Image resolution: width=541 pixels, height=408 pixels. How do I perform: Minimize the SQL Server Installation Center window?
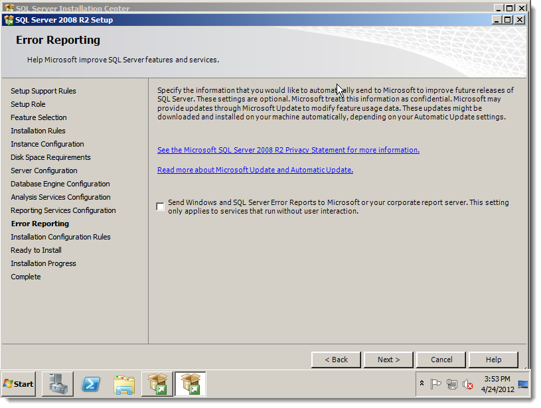coord(499,8)
